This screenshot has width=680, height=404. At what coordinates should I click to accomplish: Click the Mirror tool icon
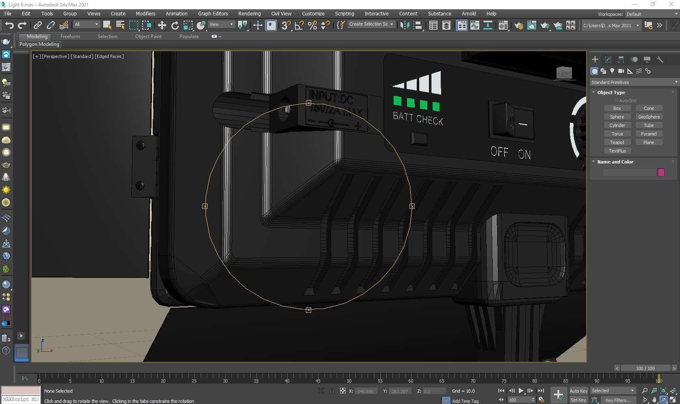click(x=404, y=25)
